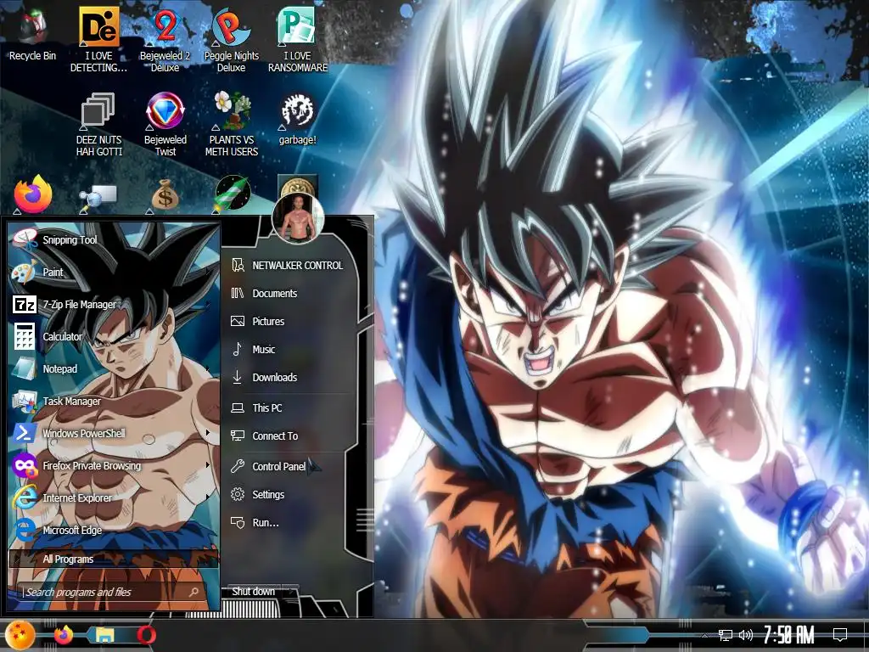
Task: Open the I LOVE DETECTING desktop shortcut
Action: [x=98, y=40]
